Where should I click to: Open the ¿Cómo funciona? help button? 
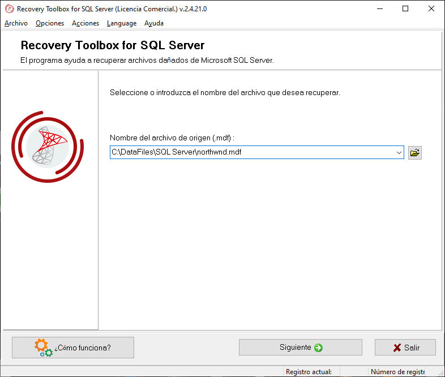73,348
